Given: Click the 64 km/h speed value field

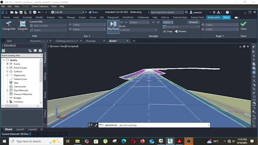Looking at the screenshot, I should click(x=193, y=22).
